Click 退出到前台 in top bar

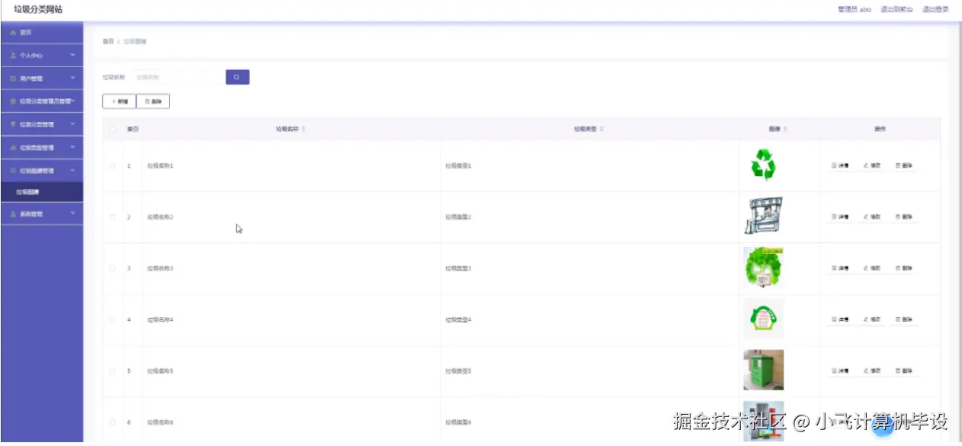click(896, 10)
